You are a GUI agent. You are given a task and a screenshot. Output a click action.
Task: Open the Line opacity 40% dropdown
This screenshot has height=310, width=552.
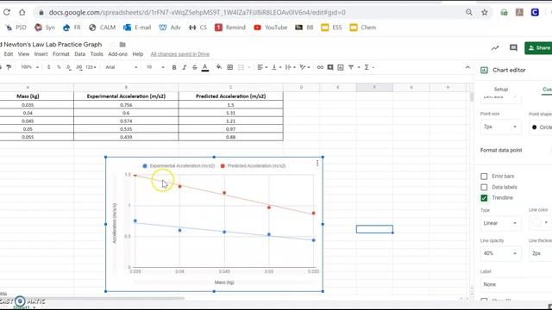coord(500,253)
